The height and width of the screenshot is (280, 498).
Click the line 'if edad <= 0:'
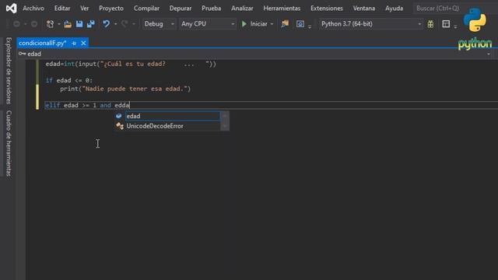[69, 80]
